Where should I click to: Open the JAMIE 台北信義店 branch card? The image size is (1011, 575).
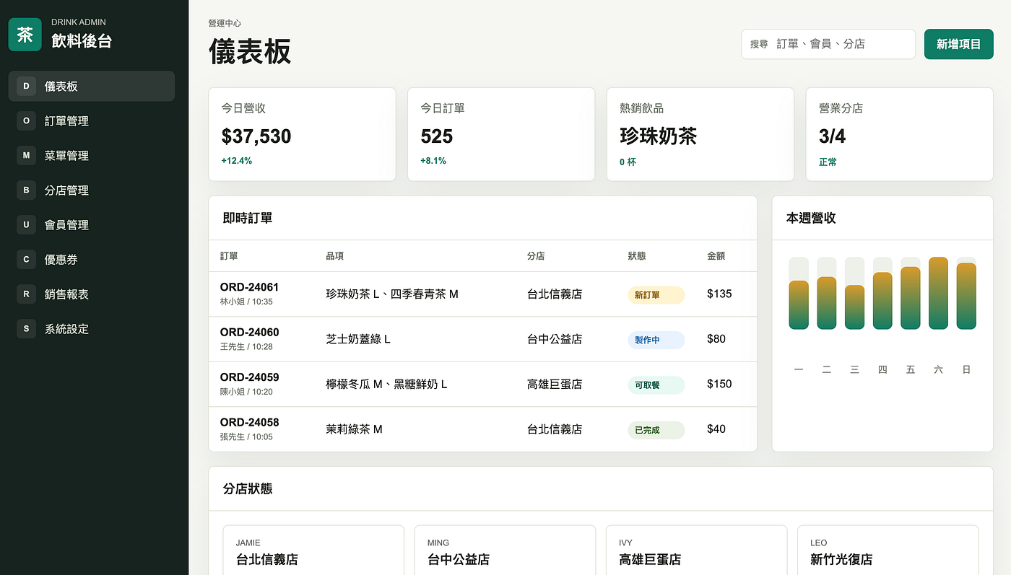pyautogui.click(x=313, y=550)
